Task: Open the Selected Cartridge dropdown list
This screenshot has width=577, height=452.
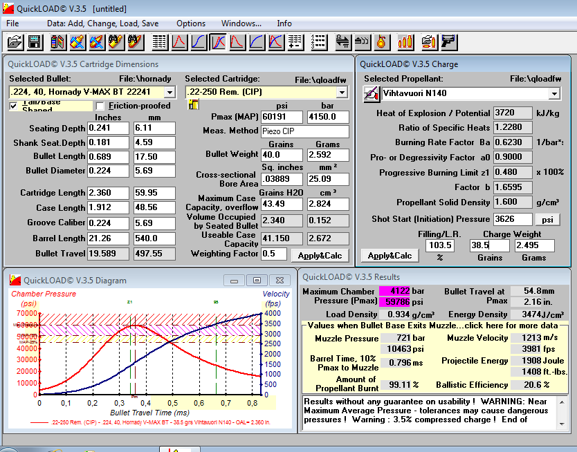Action: tap(341, 92)
